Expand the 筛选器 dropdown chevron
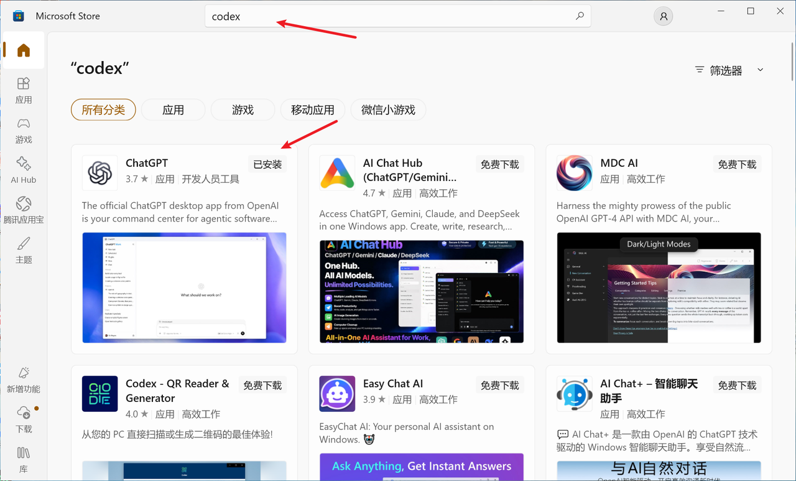The width and height of the screenshot is (796, 481). coord(760,70)
